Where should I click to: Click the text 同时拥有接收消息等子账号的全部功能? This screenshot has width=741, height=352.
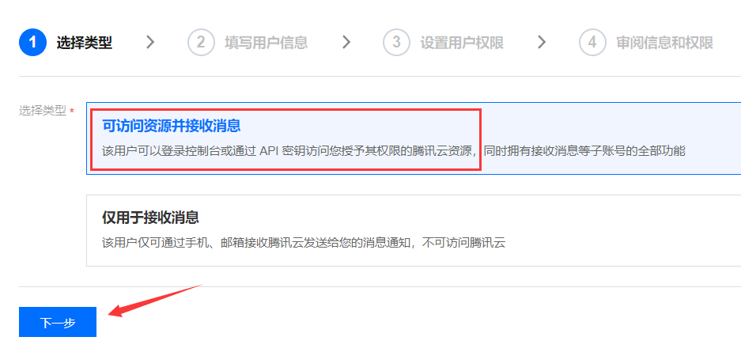coord(584,152)
